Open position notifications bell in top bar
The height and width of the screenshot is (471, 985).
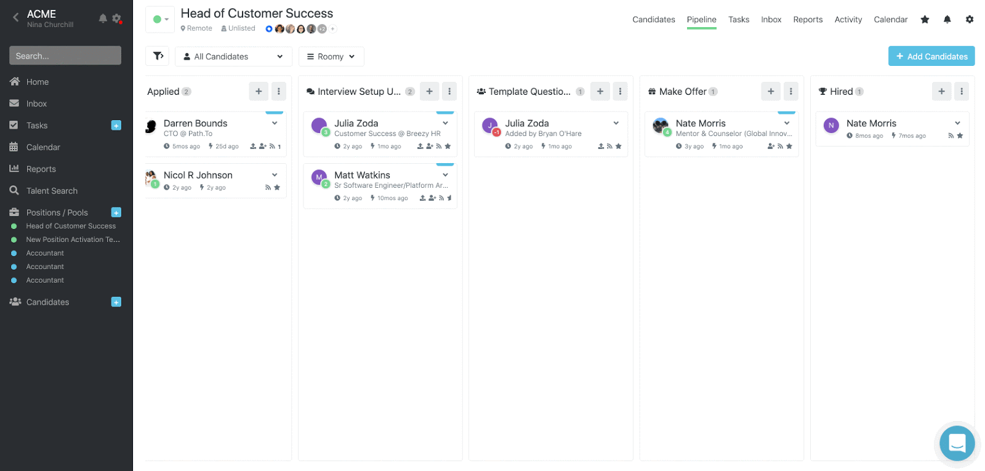tap(947, 20)
